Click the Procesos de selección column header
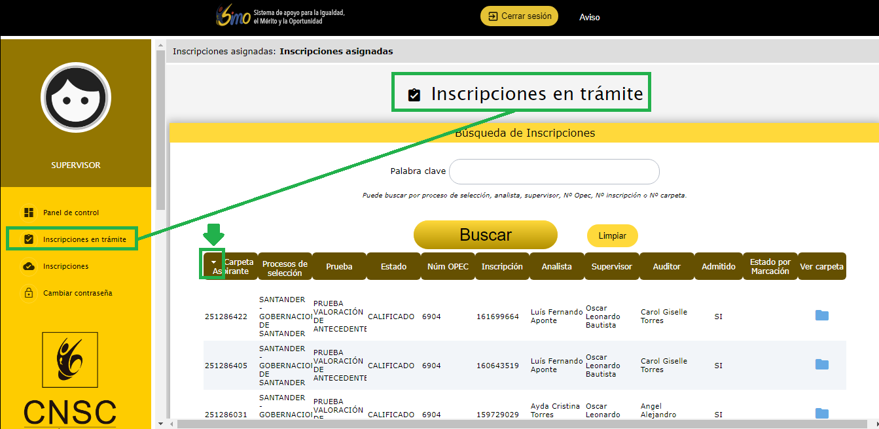This screenshot has width=879, height=429. [x=285, y=267]
